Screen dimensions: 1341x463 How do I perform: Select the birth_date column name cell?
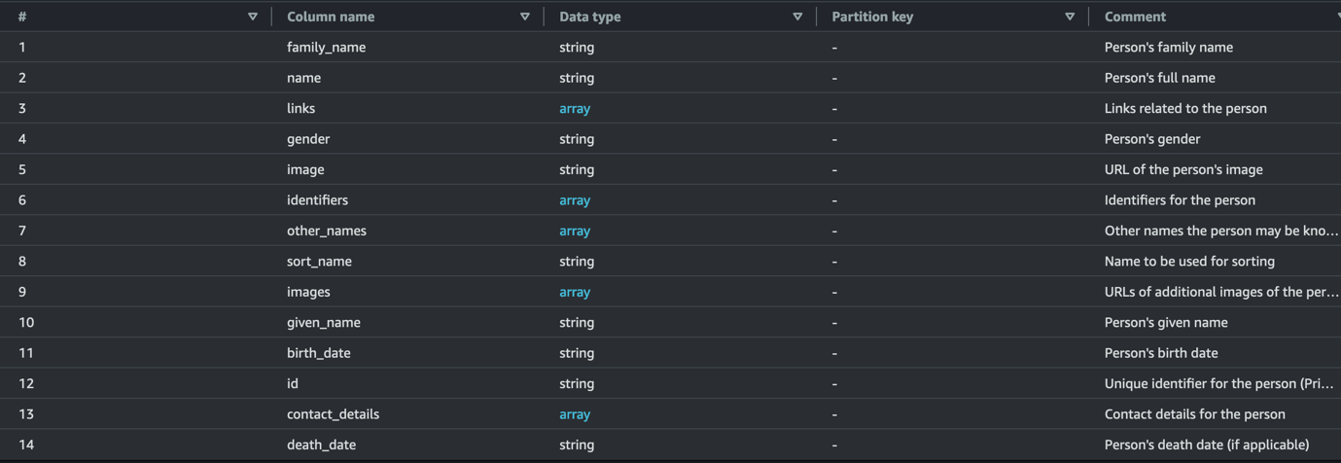coord(318,353)
